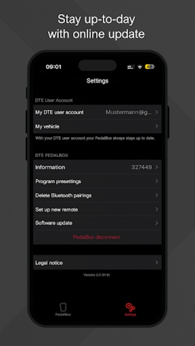
Task: Open Software update entry
Action: [x=97, y=223]
